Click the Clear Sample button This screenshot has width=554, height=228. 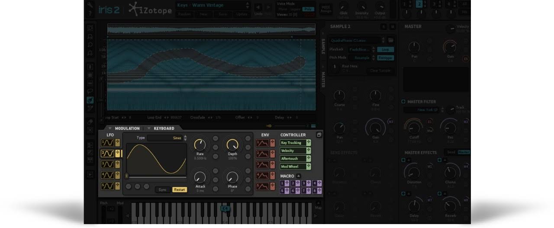pos(380,71)
